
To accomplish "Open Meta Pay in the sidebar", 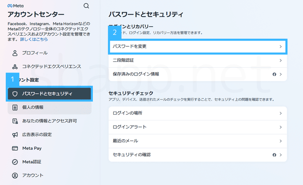I will [49, 148].
